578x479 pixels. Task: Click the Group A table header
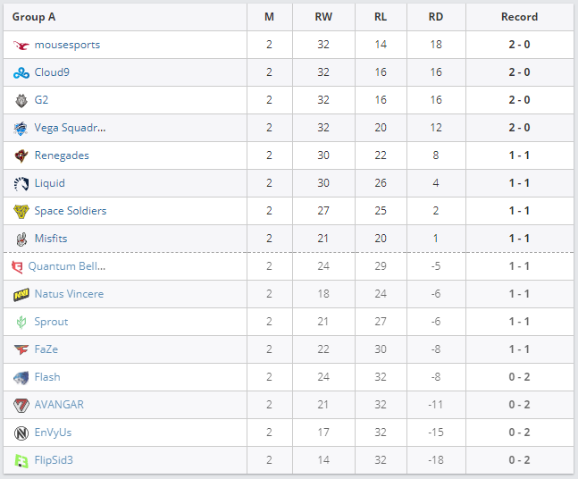35,17
